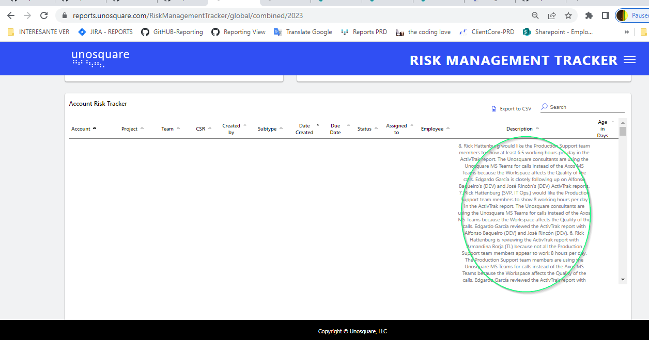
Task: Click the hamburger menu in the tracker header
Action: 630,59
